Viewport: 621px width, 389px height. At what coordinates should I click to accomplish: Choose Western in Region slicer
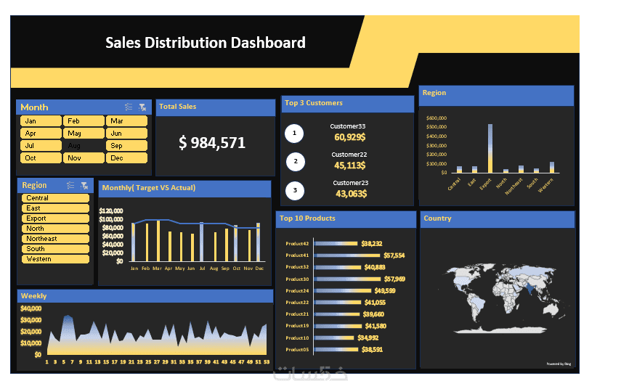pos(55,259)
